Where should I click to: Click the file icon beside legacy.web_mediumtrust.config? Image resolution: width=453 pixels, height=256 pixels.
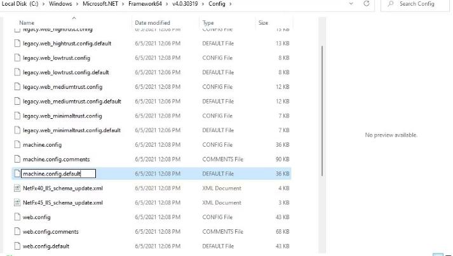[x=17, y=86]
